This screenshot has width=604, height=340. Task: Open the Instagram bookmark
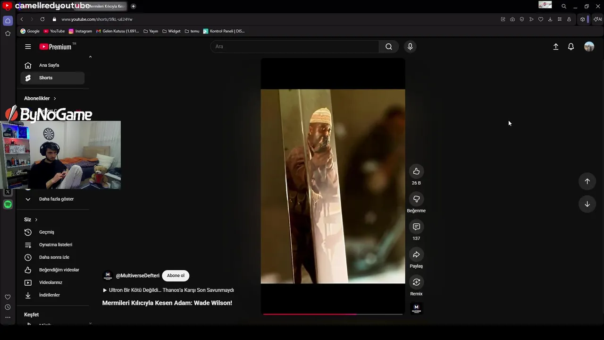point(80,31)
